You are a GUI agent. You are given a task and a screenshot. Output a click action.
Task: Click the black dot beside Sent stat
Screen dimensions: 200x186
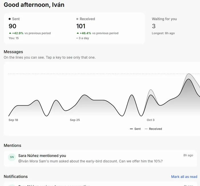(x=9, y=19)
